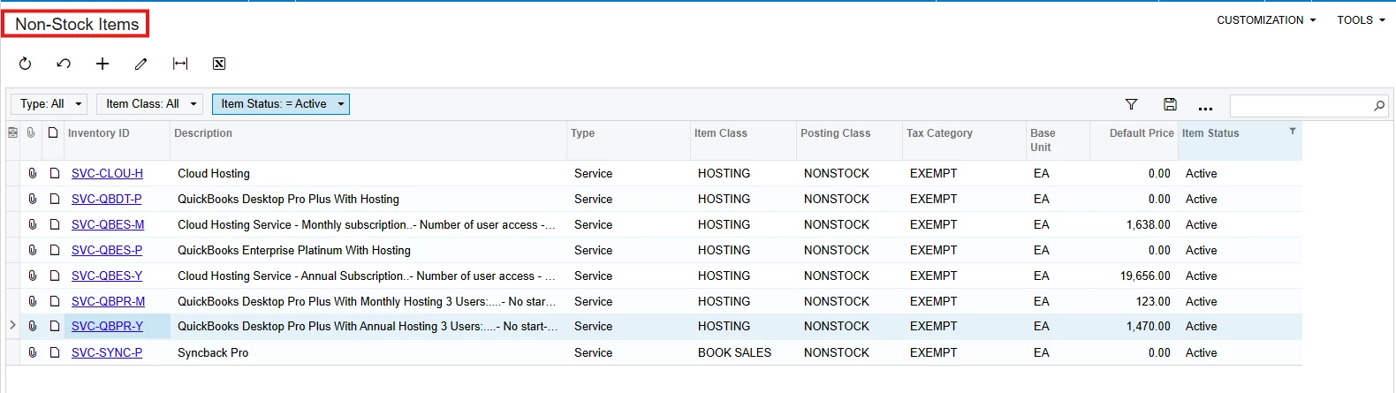This screenshot has width=1396, height=393.
Task: Select the 1,638.00 default price cell
Action: [x=1134, y=224]
